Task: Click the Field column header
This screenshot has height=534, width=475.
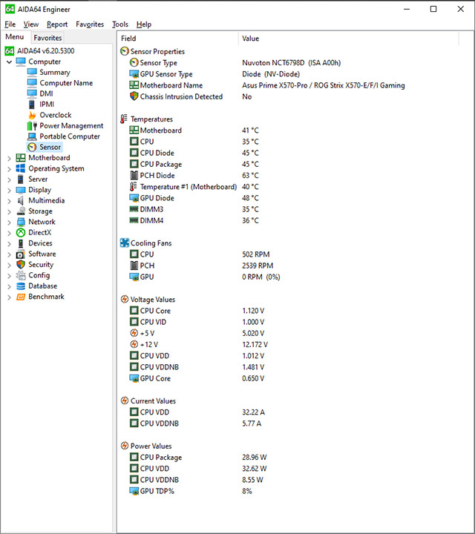Action: pos(178,39)
